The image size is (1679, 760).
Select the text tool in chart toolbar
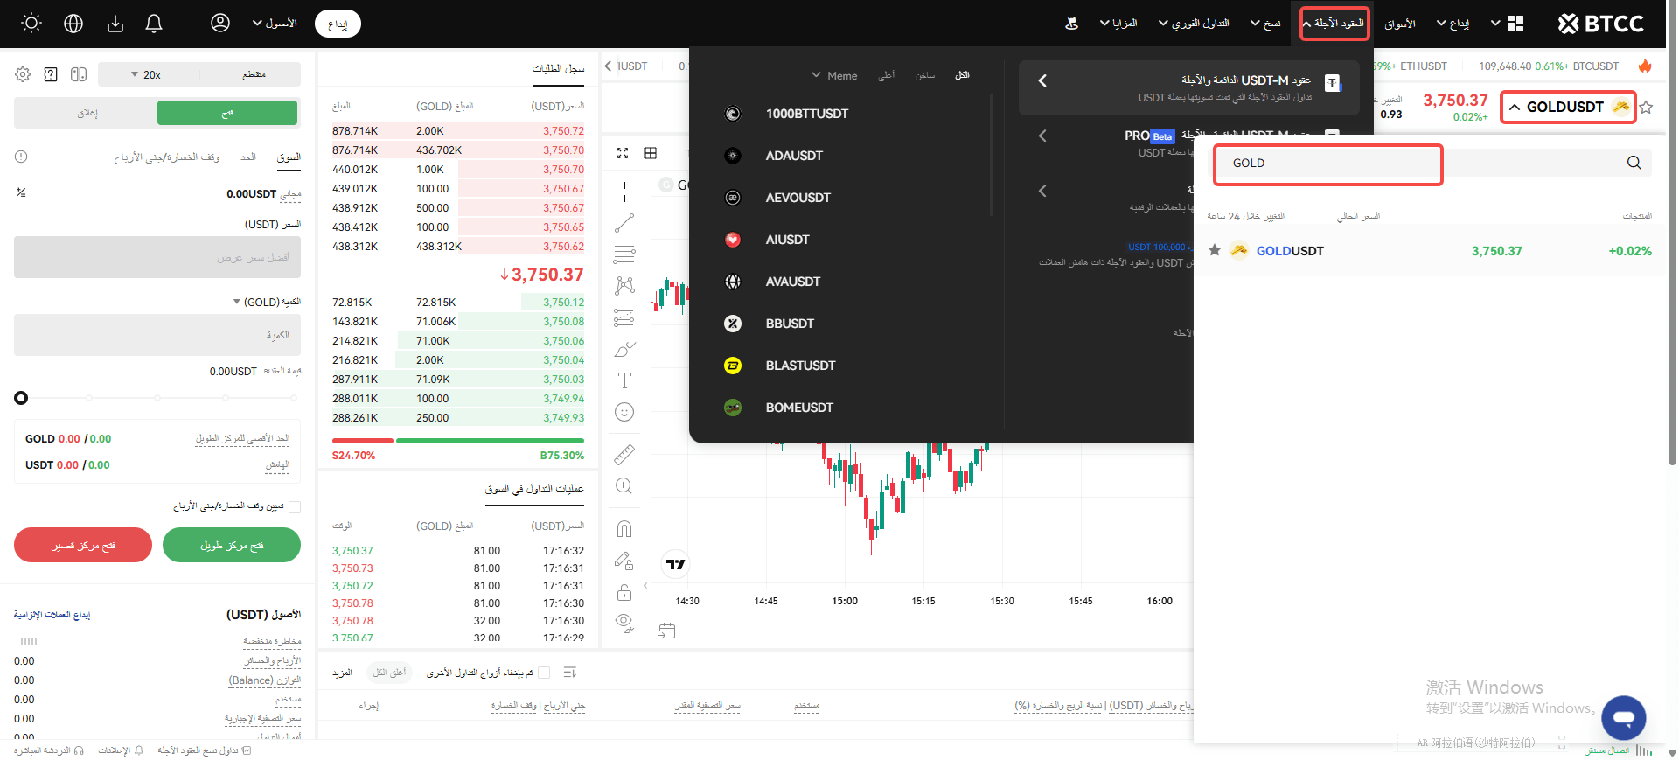pyautogui.click(x=624, y=380)
